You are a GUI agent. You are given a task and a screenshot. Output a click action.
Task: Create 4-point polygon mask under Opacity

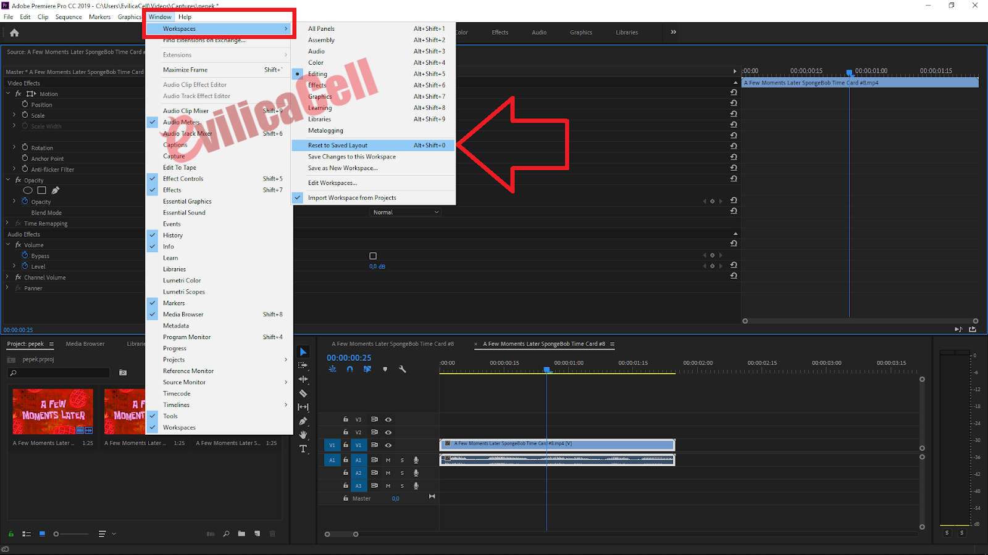tap(42, 191)
